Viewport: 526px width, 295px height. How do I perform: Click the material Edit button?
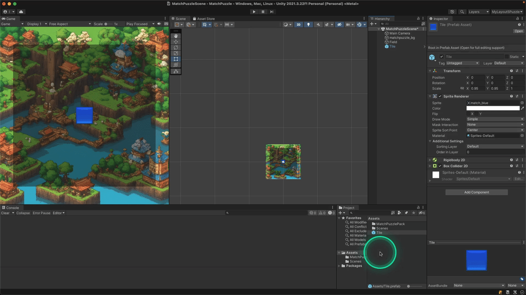519,179
